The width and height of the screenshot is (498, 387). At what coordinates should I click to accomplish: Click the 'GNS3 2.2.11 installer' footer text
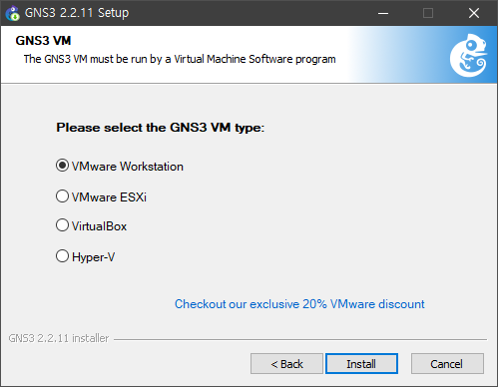click(59, 338)
